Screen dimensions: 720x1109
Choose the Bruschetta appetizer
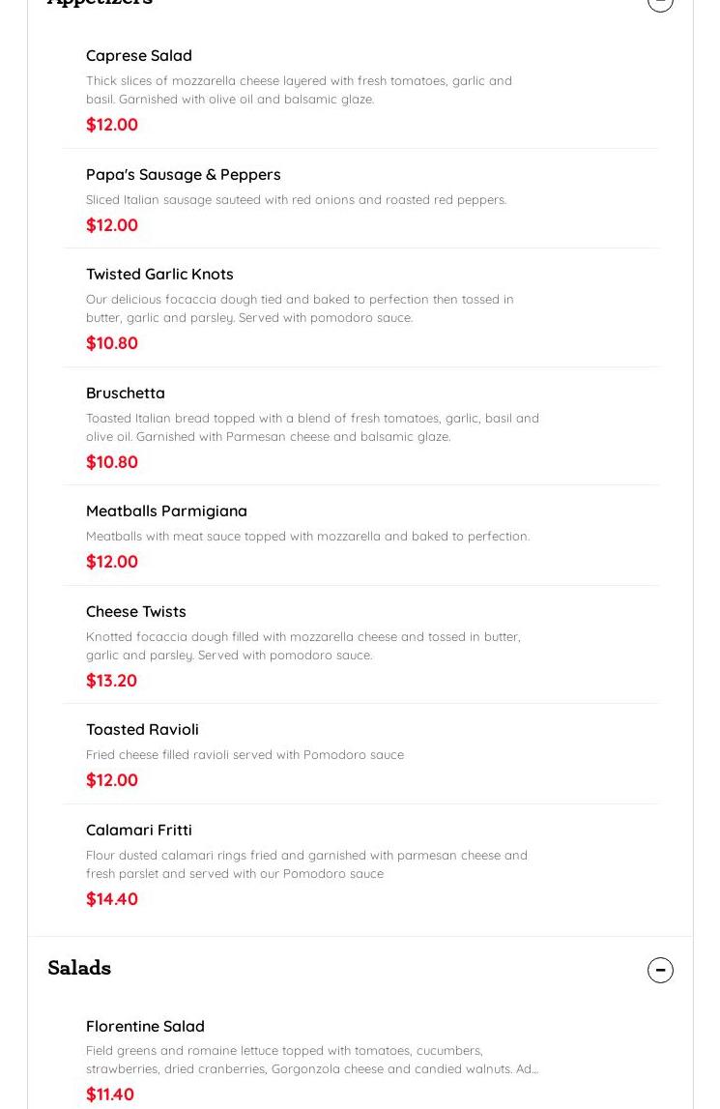pyautogui.click(x=126, y=394)
